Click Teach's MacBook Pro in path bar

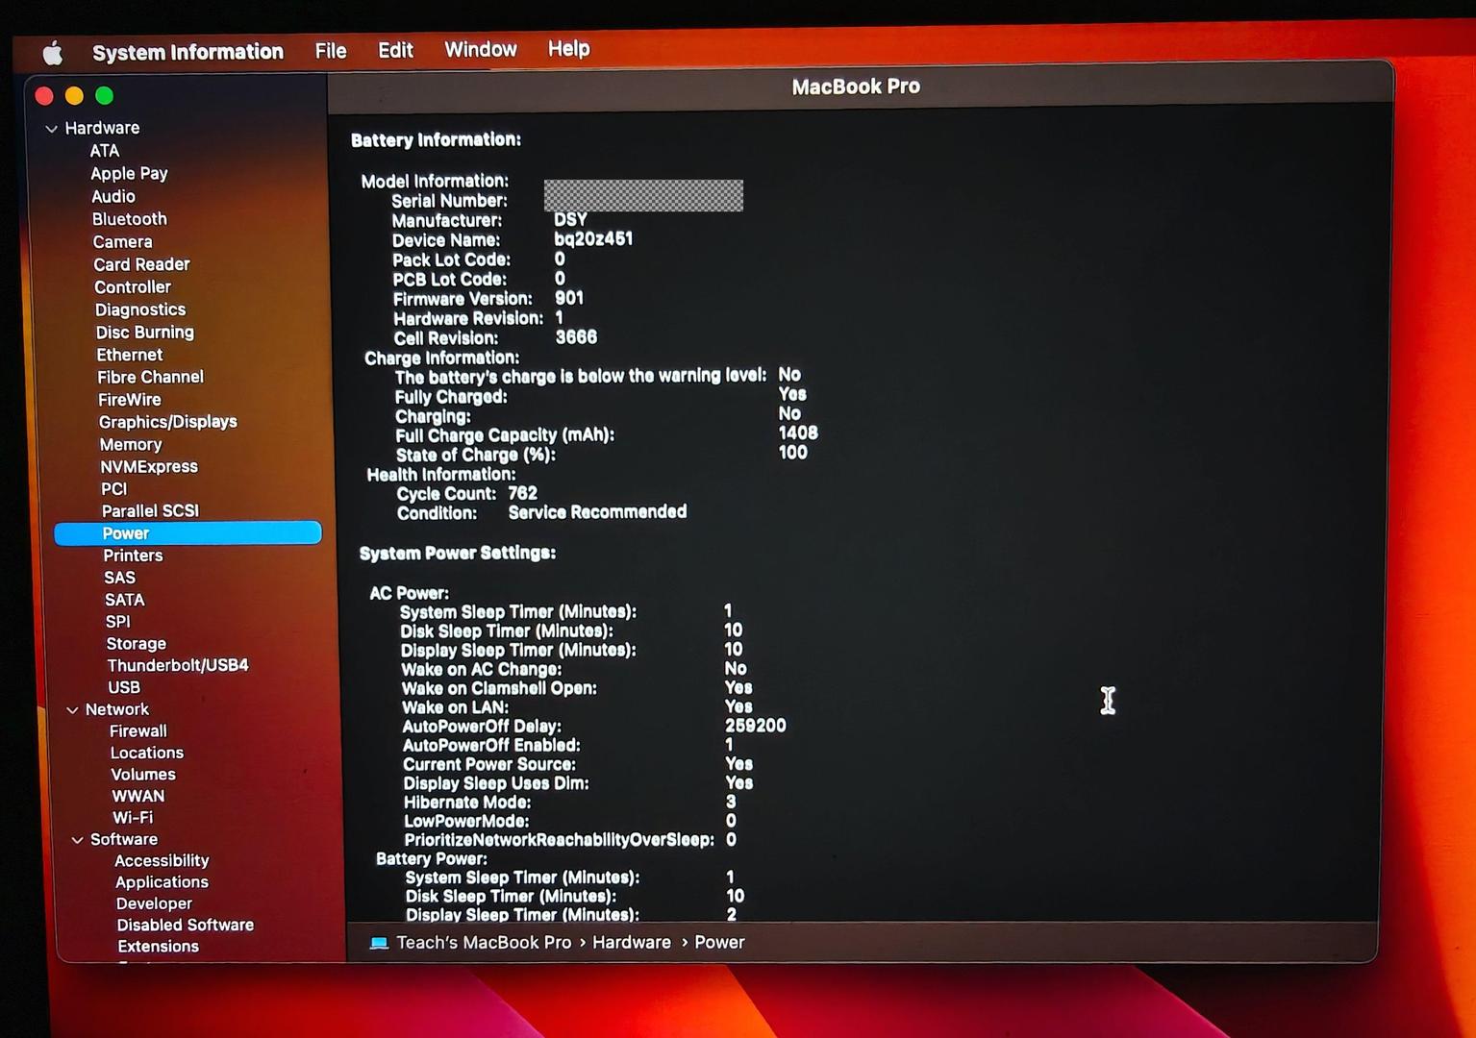click(484, 943)
